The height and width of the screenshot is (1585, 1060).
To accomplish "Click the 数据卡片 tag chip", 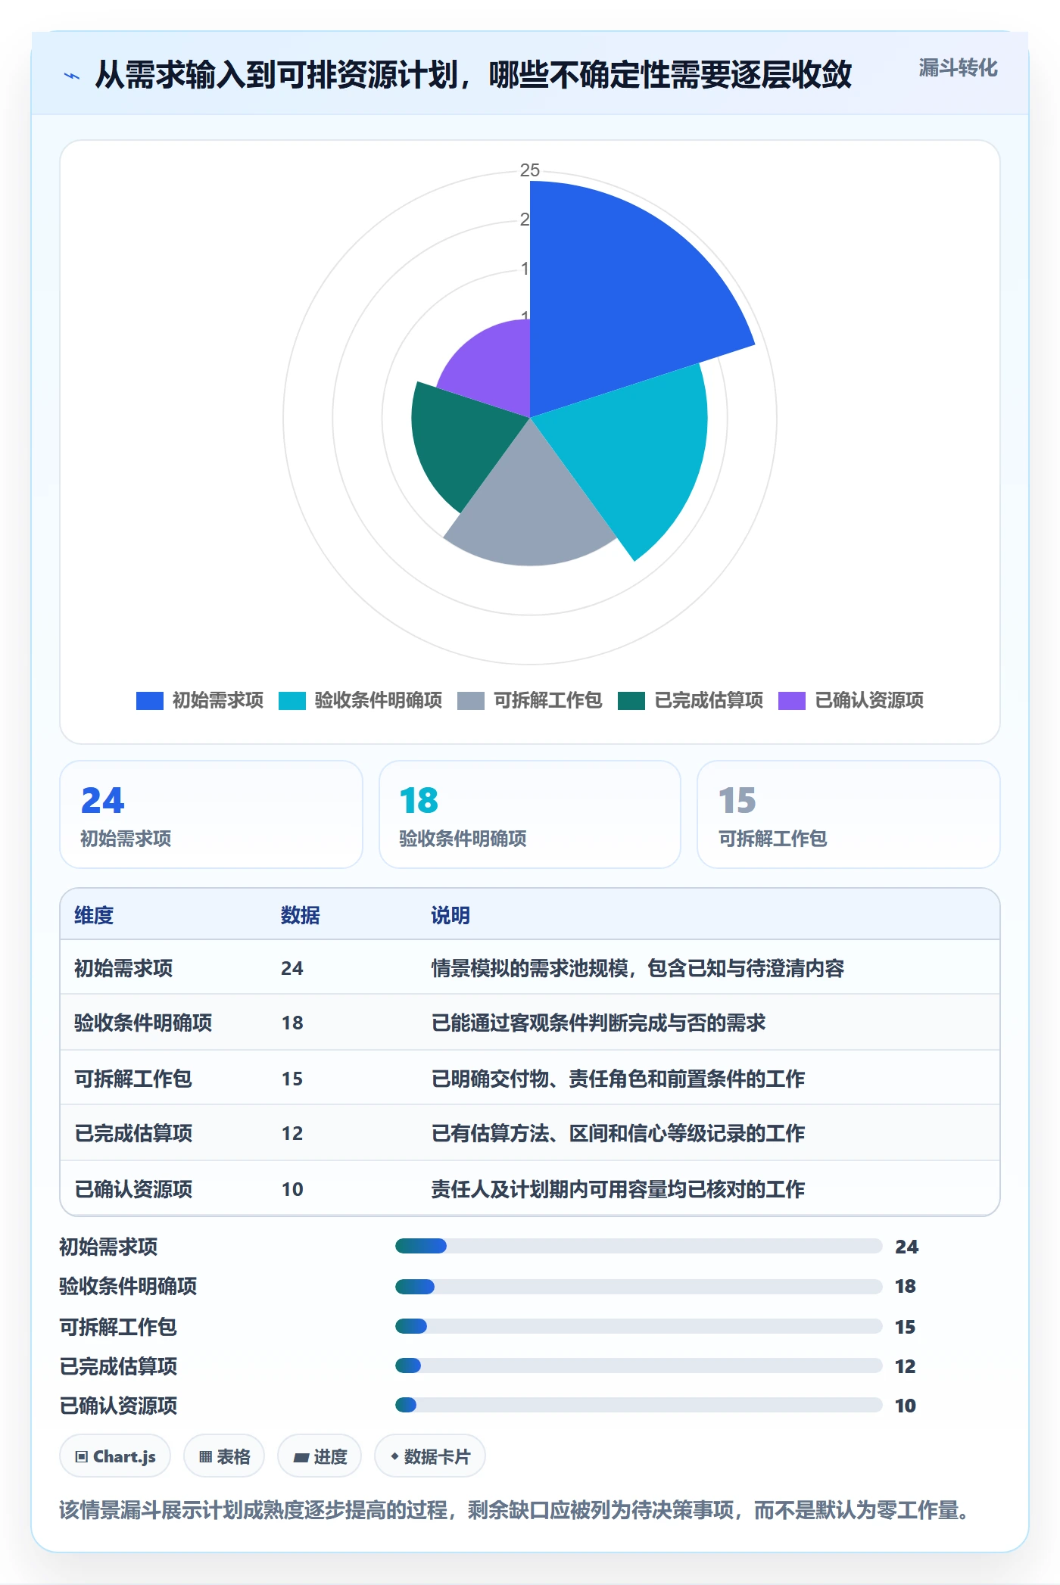I will tap(430, 1456).
